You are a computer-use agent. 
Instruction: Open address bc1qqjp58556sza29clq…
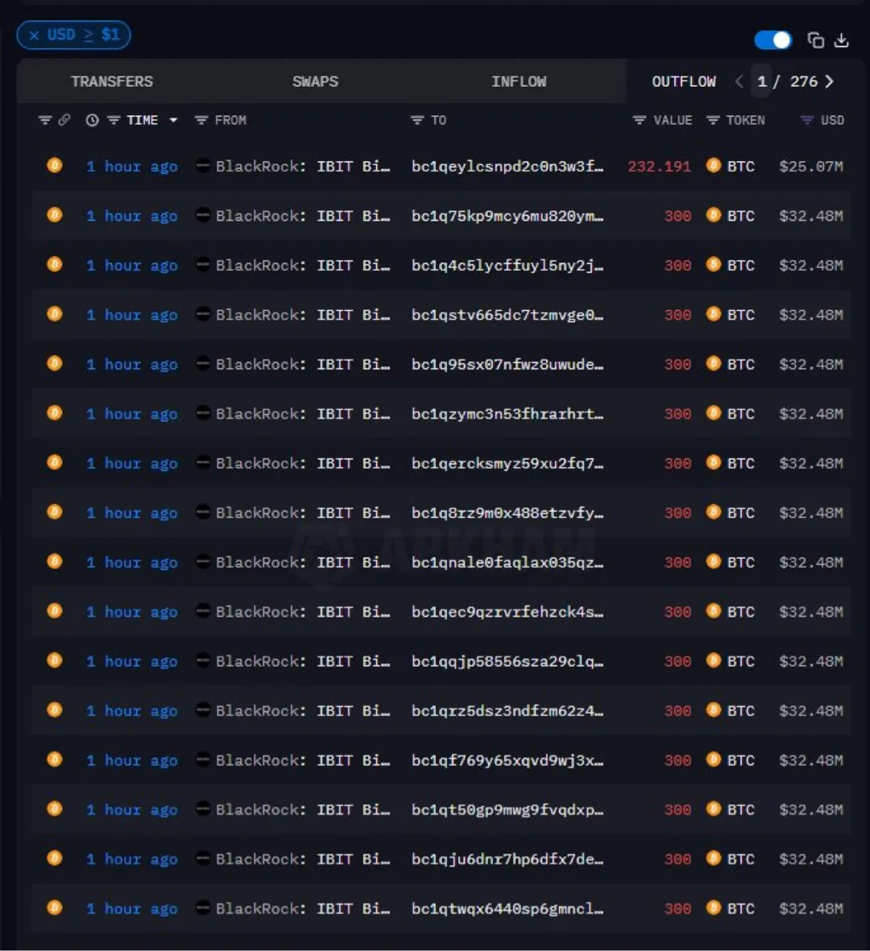tap(507, 661)
